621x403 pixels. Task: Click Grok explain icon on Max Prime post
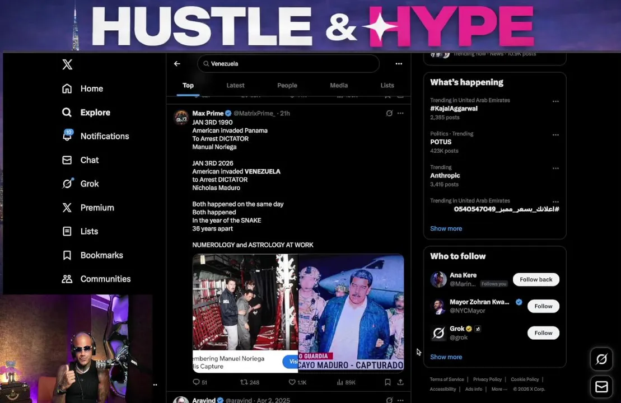(389, 113)
